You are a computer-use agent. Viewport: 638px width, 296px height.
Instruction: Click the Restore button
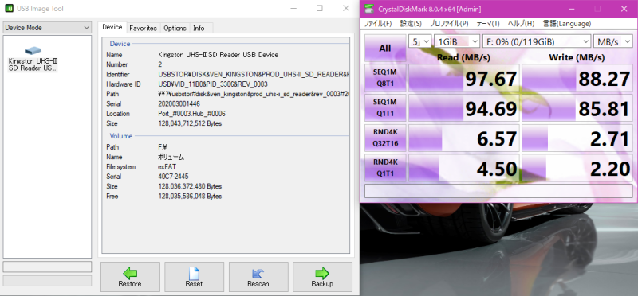[x=130, y=277]
